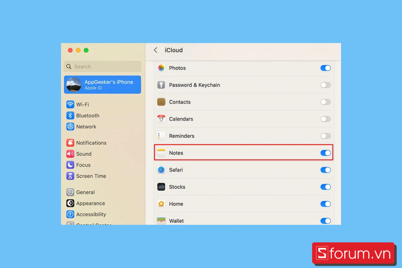
Task: Click the Wallet row label
Action: click(176, 221)
